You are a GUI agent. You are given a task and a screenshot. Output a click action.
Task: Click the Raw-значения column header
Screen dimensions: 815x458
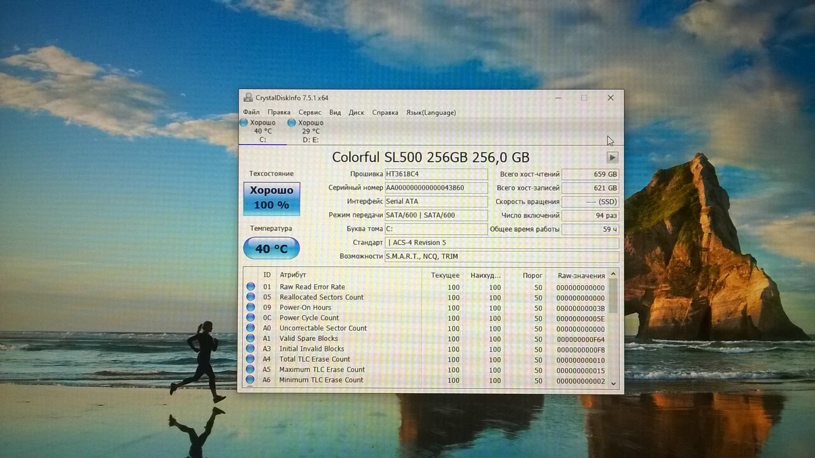(x=581, y=275)
